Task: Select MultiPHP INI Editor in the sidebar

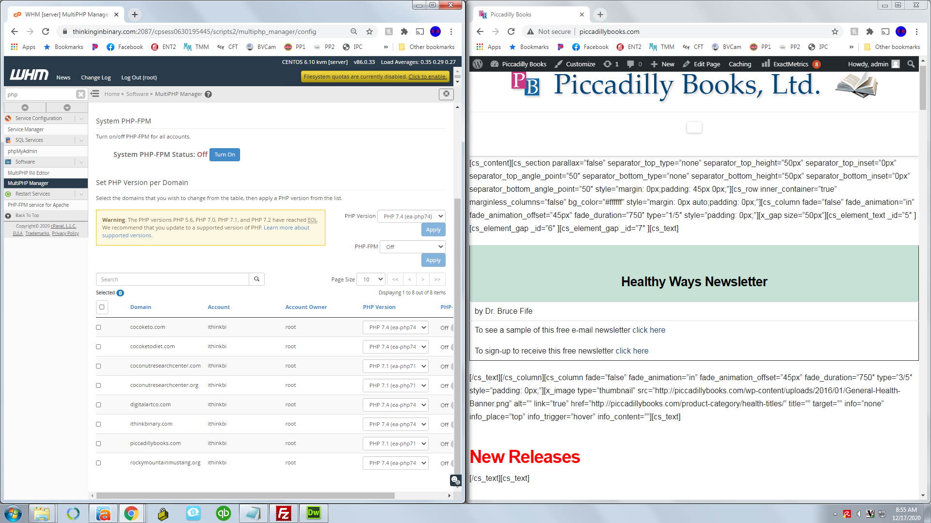Action: pyautogui.click(x=29, y=173)
